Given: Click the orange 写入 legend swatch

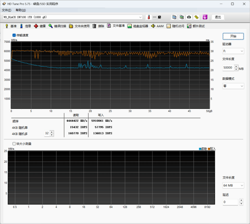Looking at the screenshot, I should tap(209, 149).
